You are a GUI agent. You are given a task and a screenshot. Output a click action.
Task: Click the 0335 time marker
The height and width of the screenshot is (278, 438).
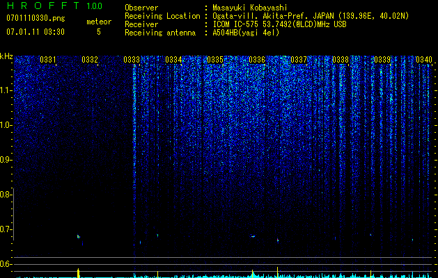(215, 59)
